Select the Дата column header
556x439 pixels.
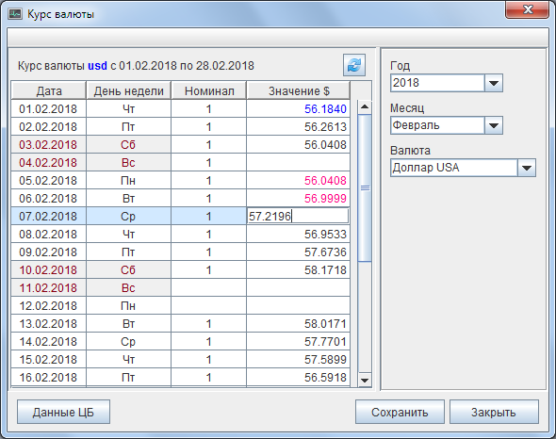[49, 90]
